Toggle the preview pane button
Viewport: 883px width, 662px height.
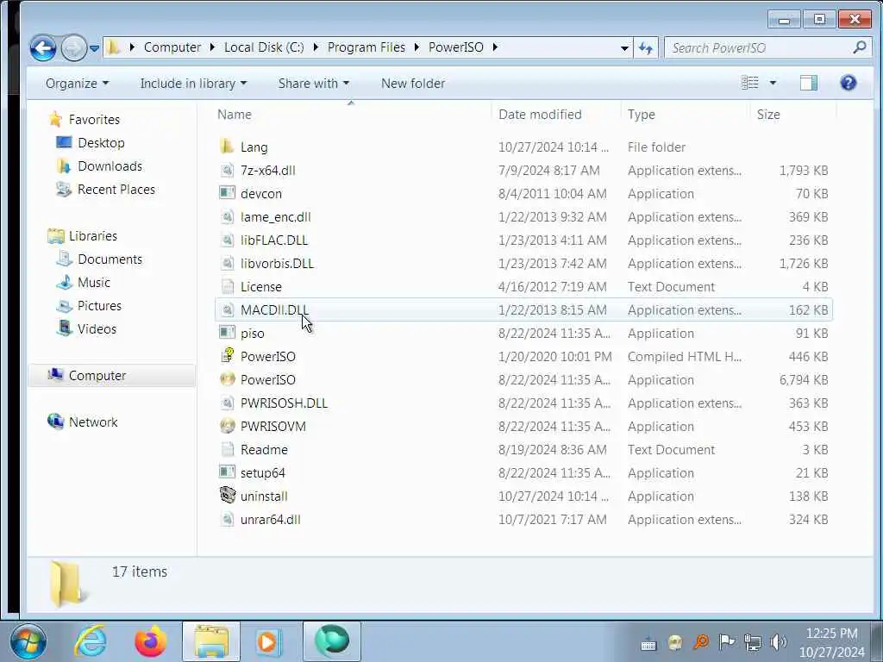pyautogui.click(x=809, y=83)
